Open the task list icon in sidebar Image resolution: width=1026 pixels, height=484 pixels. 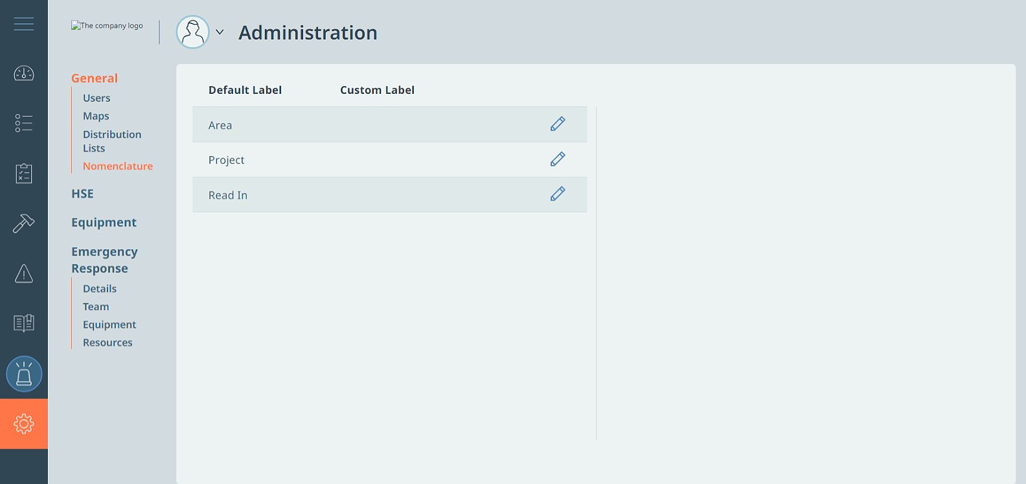pos(24,123)
